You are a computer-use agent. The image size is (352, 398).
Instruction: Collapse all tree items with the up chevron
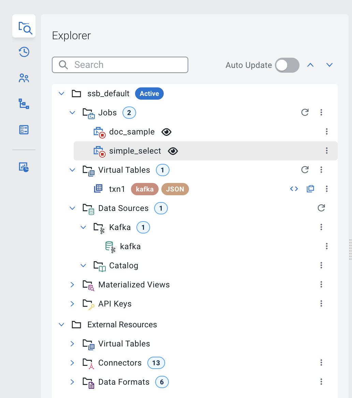(x=310, y=65)
